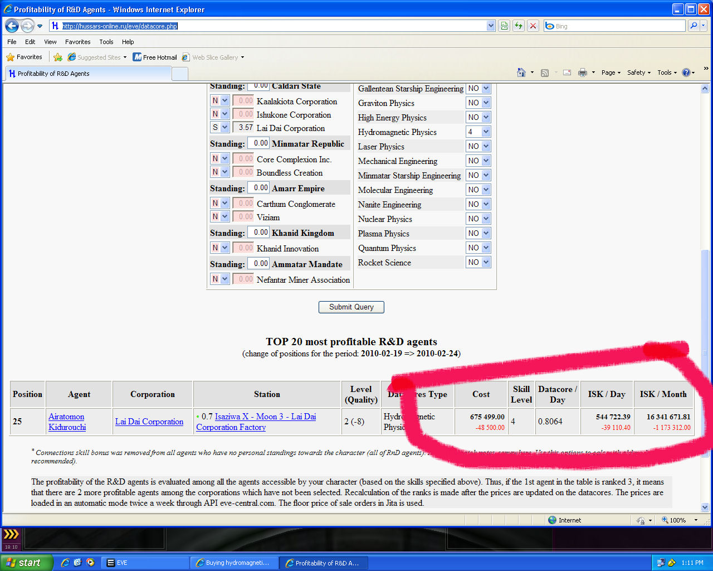Open the Tools menu in menu bar
Screen dimensions: 713x571
[106, 42]
